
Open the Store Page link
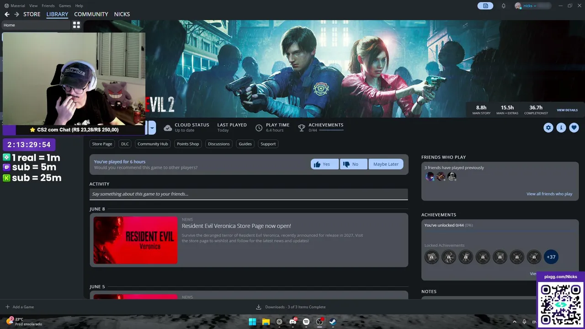pyautogui.click(x=102, y=144)
